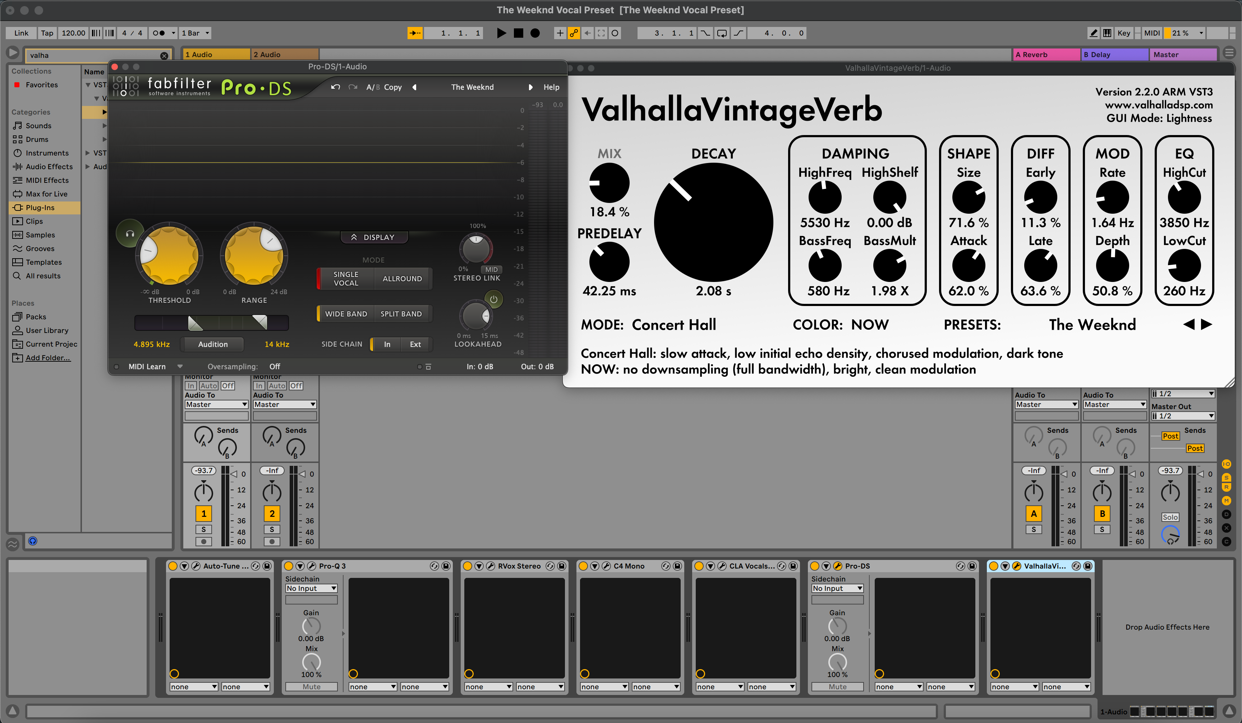The width and height of the screenshot is (1242, 723).
Task: Open the Audio To dropdown on track 1
Action: coord(216,404)
